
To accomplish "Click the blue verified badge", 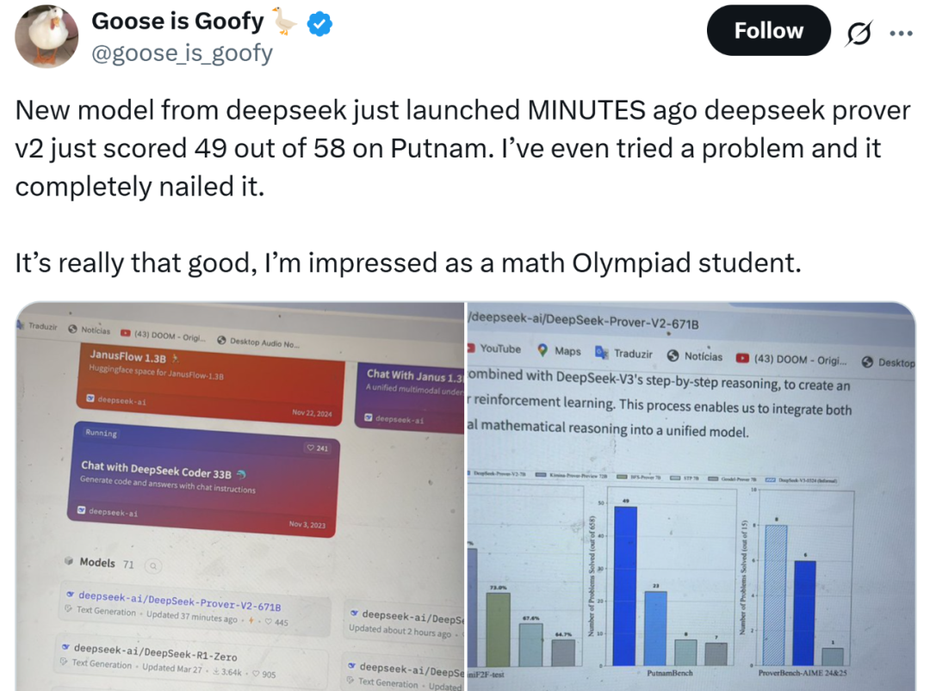I will 319,24.
